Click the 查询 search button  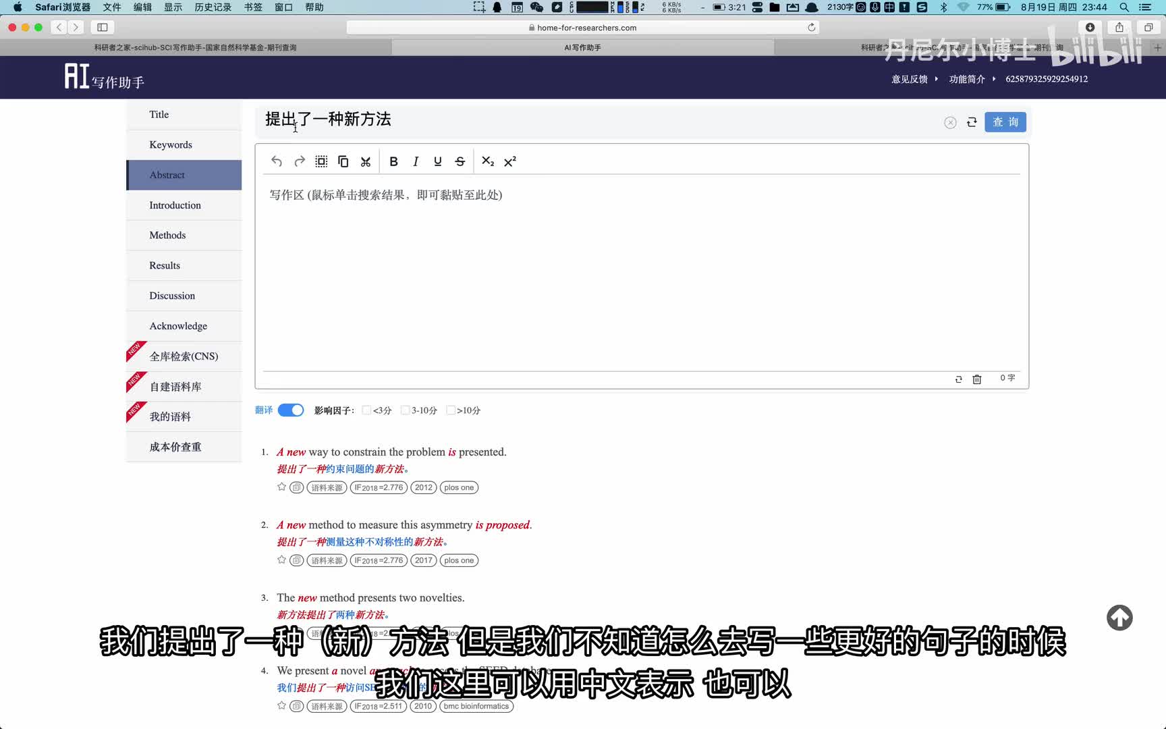[x=1005, y=122]
